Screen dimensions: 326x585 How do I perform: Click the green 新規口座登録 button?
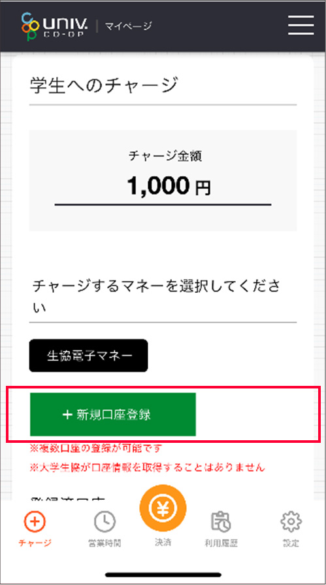113,414
